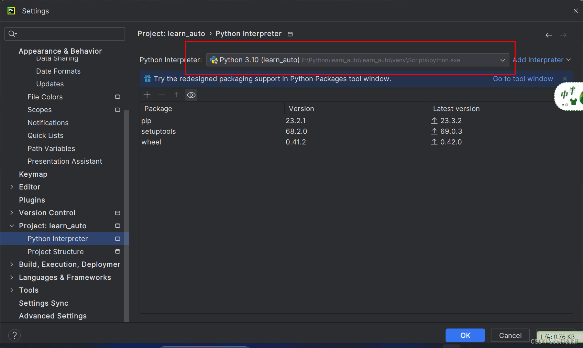Click the project icon beside Project Structure row

pos(117,252)
